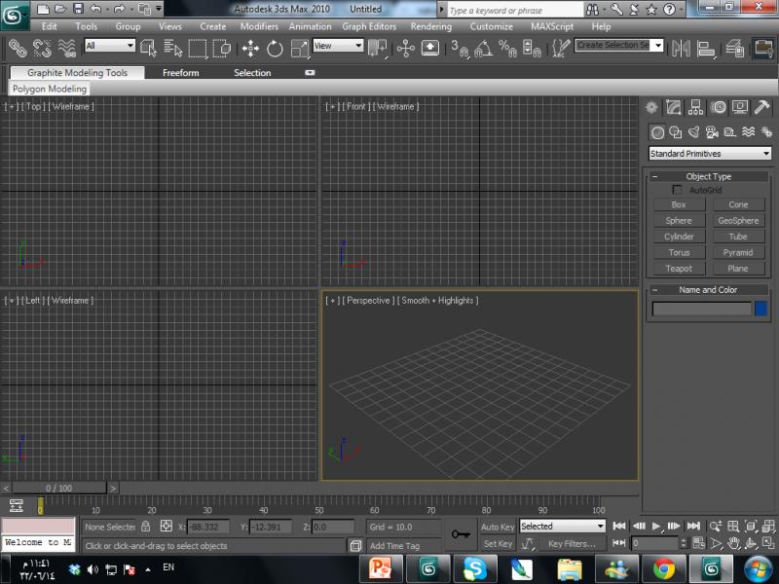Launch Google Chrome from the taskbar
The image size is (779, 584).
[664, 567]
